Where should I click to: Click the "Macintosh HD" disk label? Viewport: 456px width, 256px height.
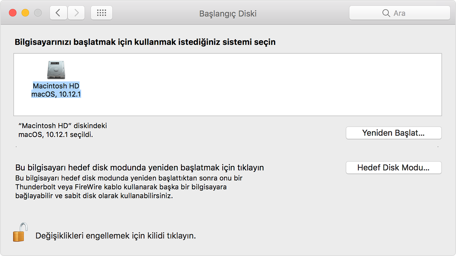click(56, 86)
